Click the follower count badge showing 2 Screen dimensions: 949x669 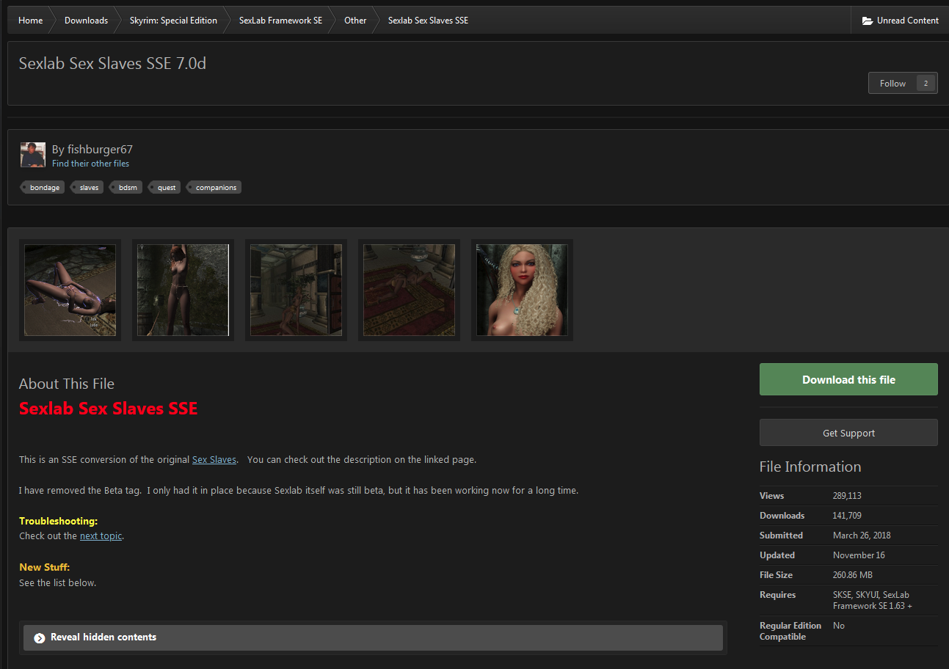click(926, 83)
